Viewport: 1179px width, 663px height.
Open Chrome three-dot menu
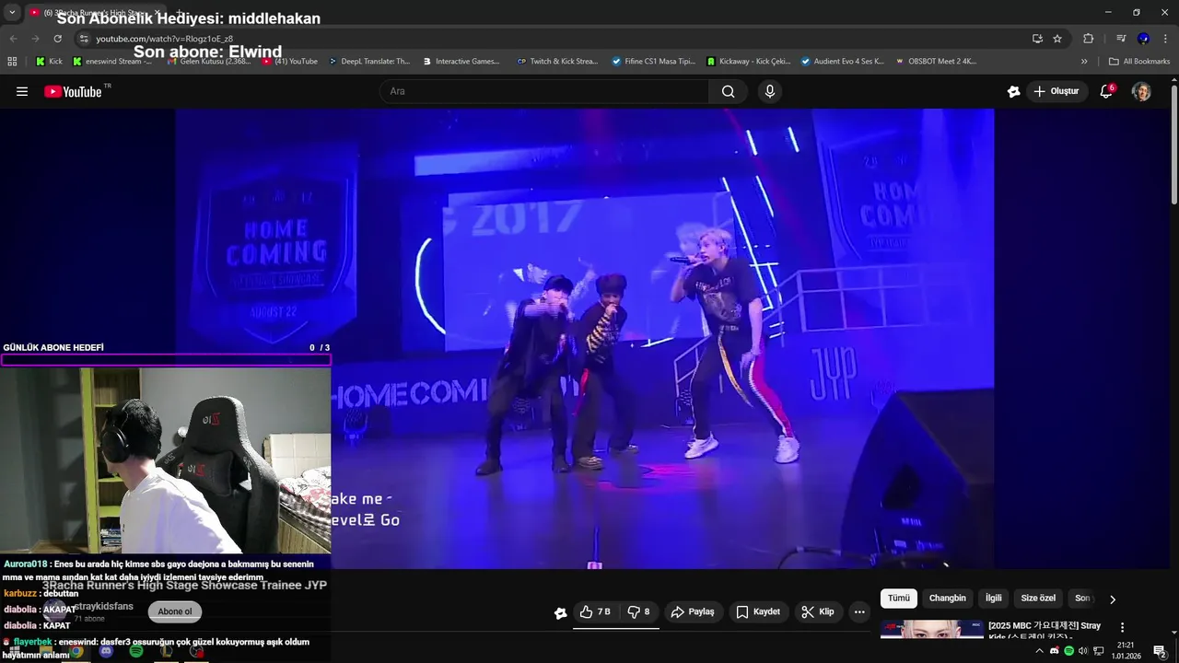(x=1165, y=39)
